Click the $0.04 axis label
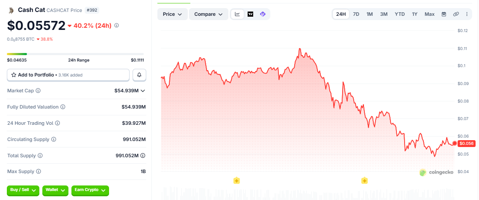479x200 pixels. point(463,172)
